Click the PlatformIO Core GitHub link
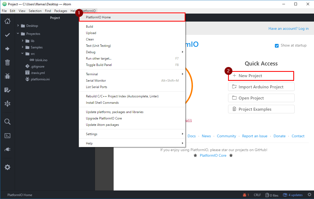Viewport: 314px width, 199px height. [213, 156]
